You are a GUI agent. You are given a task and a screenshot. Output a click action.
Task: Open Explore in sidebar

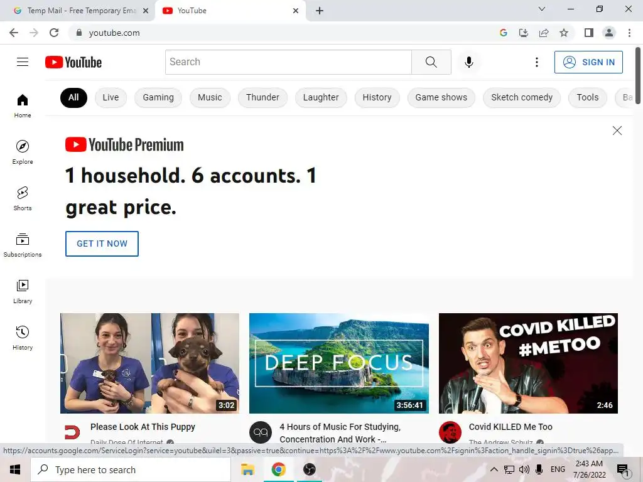pyautogui.click(x=23, y=152)
